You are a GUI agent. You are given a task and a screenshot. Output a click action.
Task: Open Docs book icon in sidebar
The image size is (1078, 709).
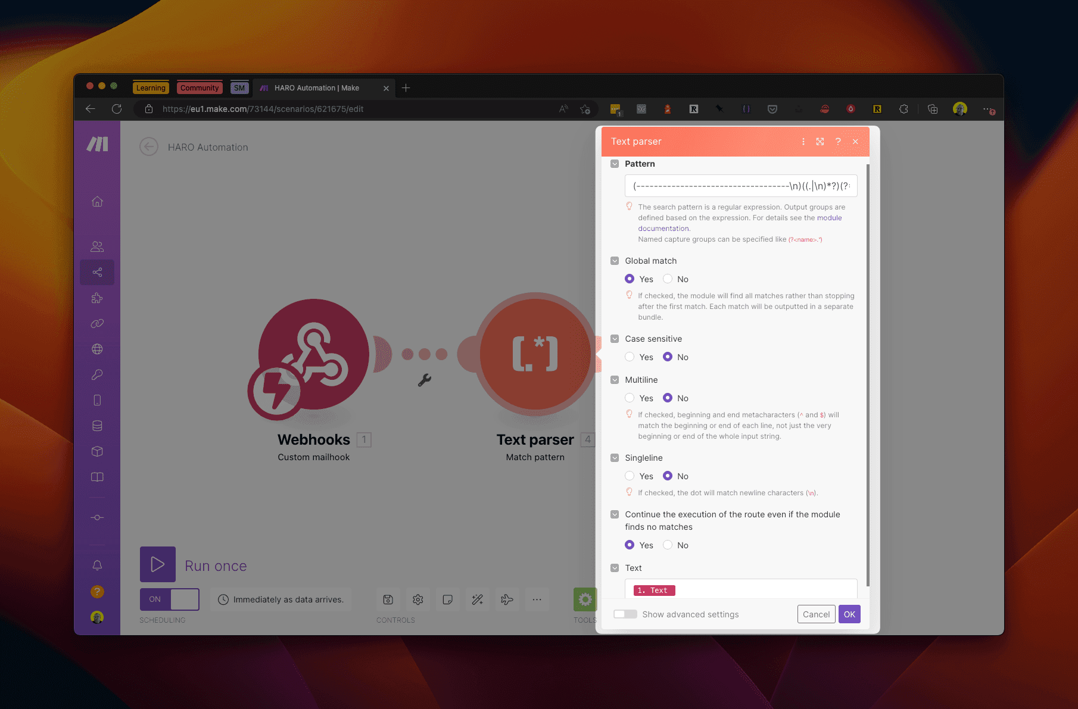coord(97,477)
